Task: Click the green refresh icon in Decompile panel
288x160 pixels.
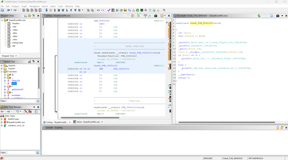Action: [259, 16]
